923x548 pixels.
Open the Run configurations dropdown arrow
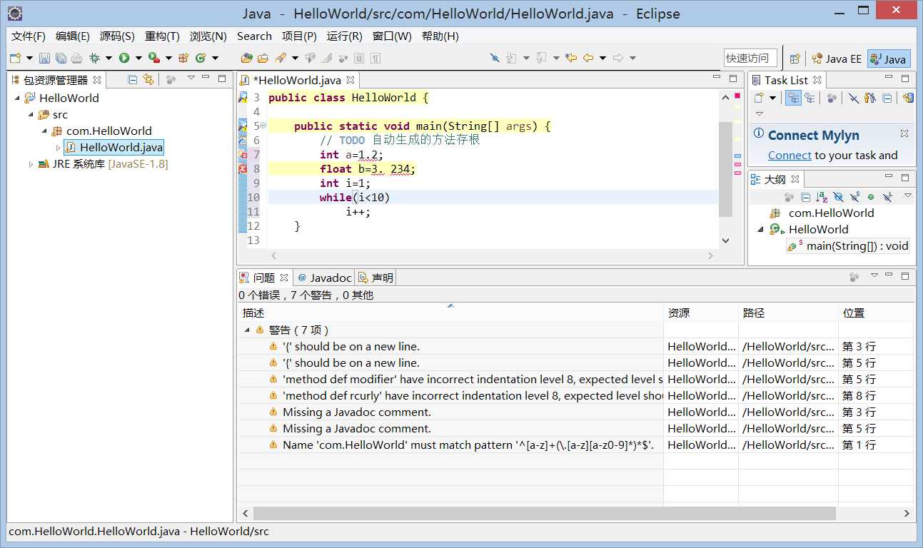click(138, 58)
